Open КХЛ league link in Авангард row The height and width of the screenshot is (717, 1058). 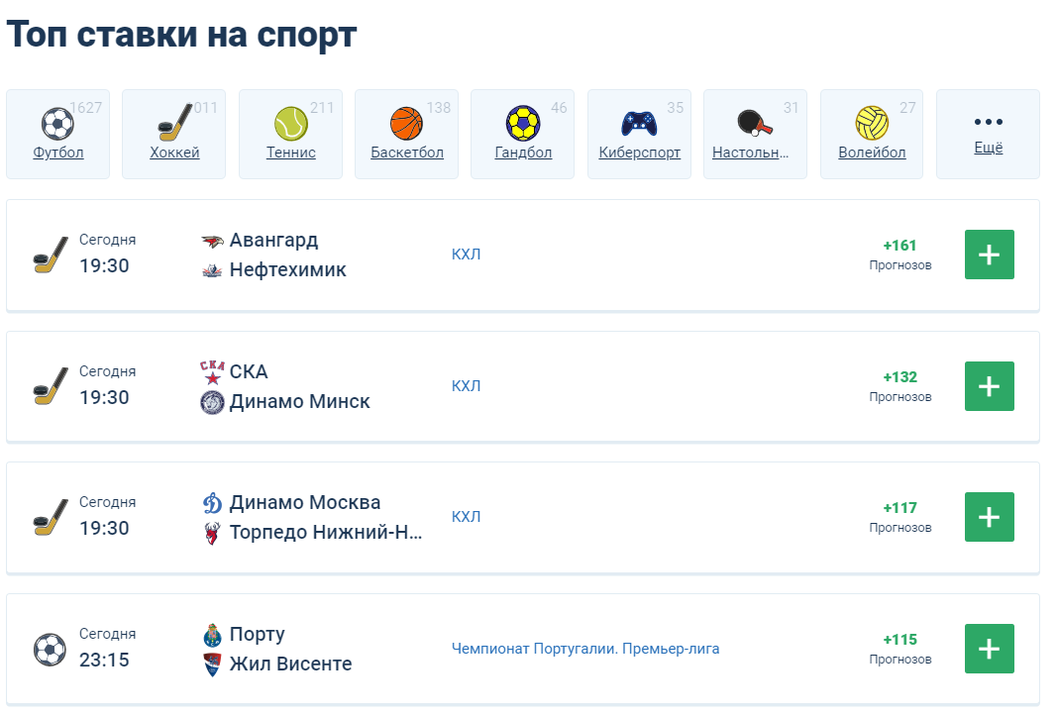(x=467, y=255)
